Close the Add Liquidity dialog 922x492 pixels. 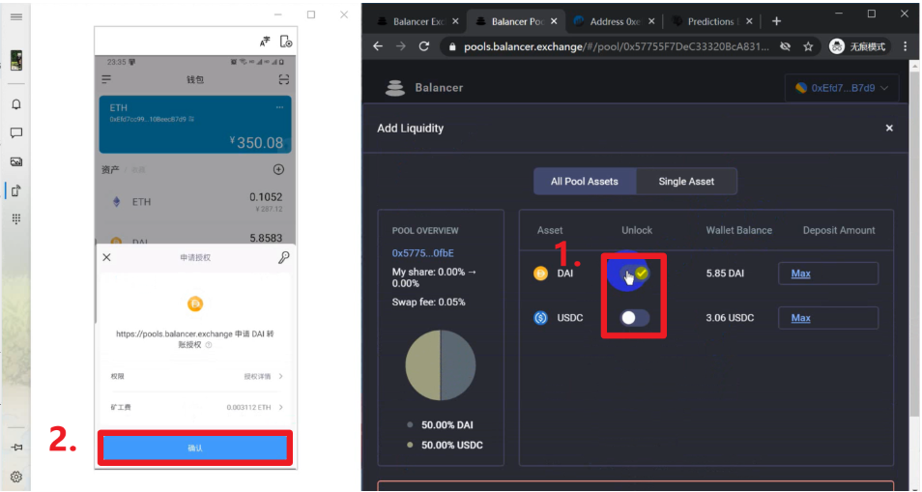pos(889,128)
